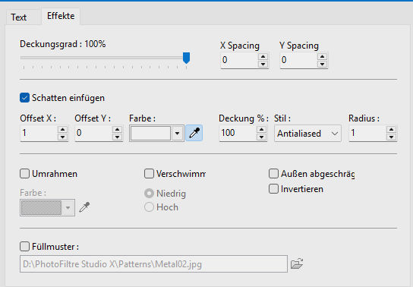Pick shadow color with eyedropper tool

[x=194, y=133]
